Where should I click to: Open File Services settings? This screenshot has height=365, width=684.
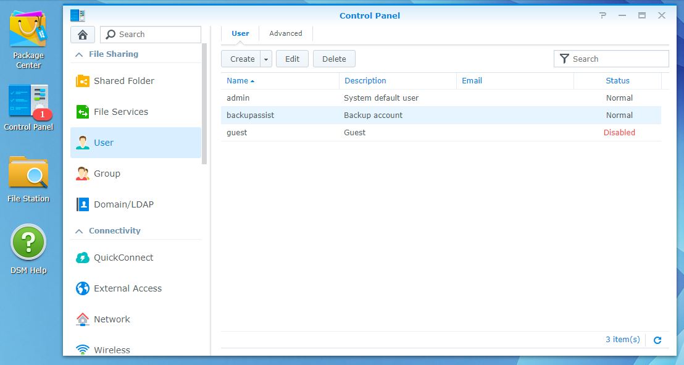pos(136,112)
